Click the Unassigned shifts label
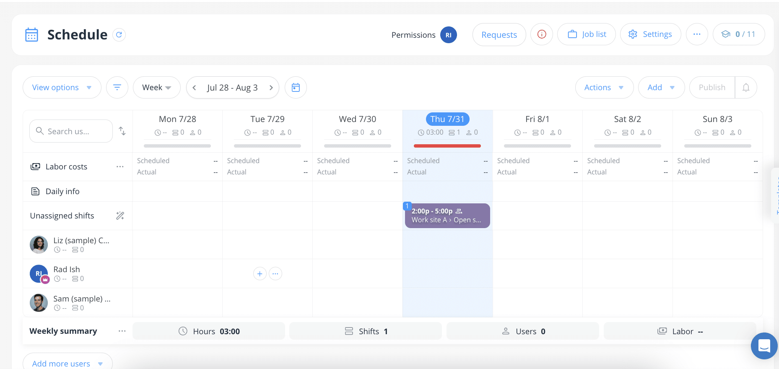The height and width of the screenshot is (369, 779). point(62,216)
